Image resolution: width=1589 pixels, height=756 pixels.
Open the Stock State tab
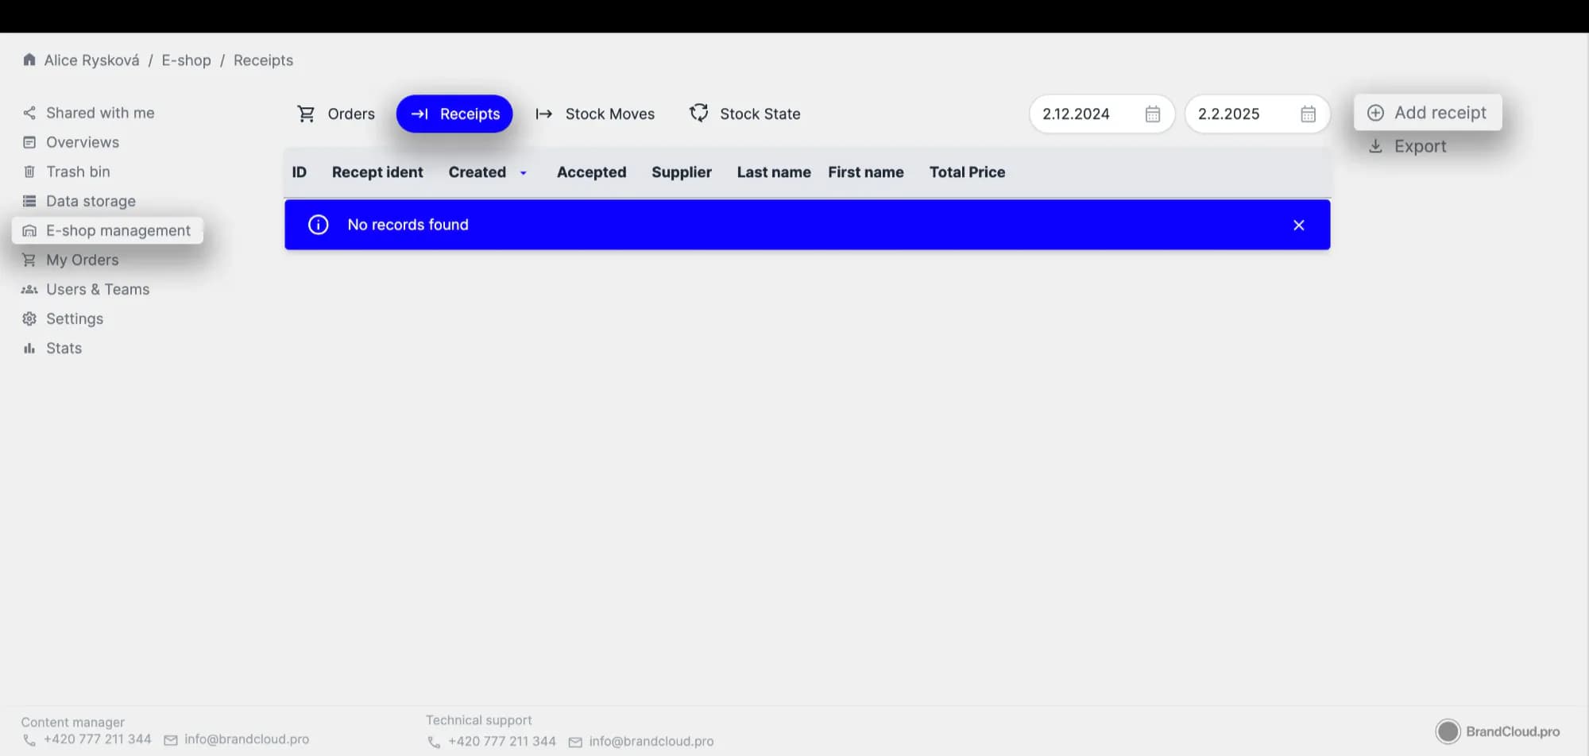(744, 114)
